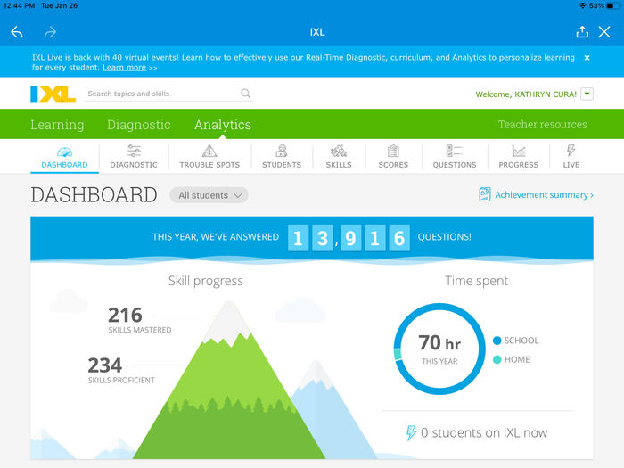Viewport: 624px width, 468px height.
Task: Click the search magnifier icon
Action: coord(246,94)
